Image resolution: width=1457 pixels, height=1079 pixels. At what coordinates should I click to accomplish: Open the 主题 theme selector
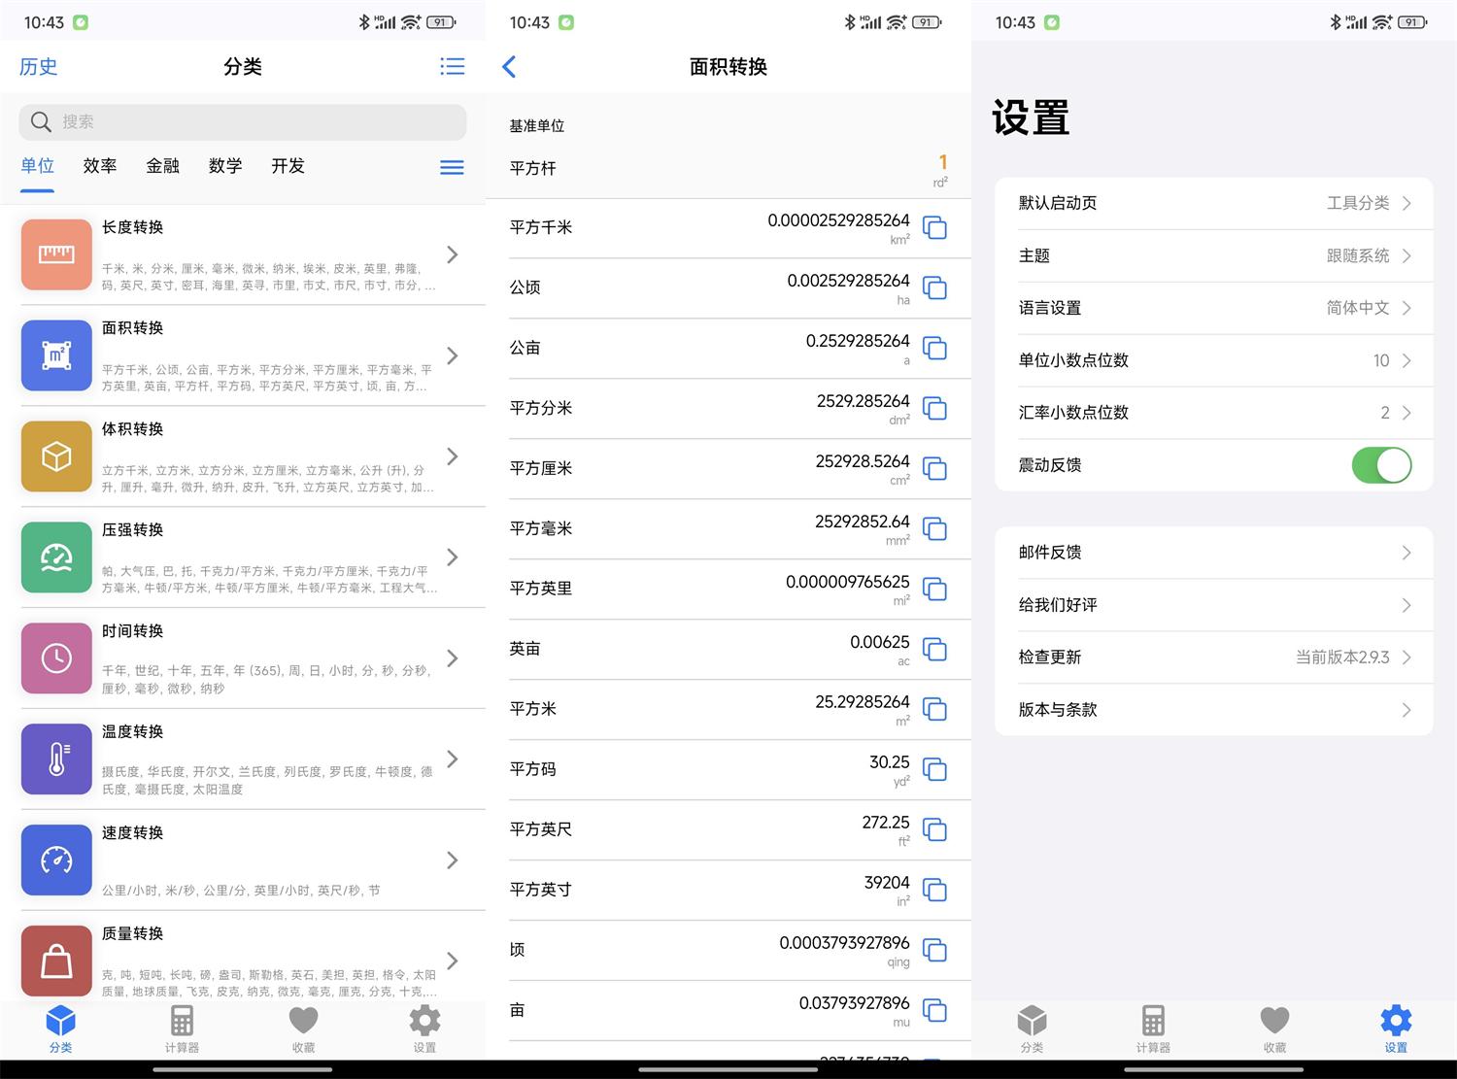coord(1214,255)
